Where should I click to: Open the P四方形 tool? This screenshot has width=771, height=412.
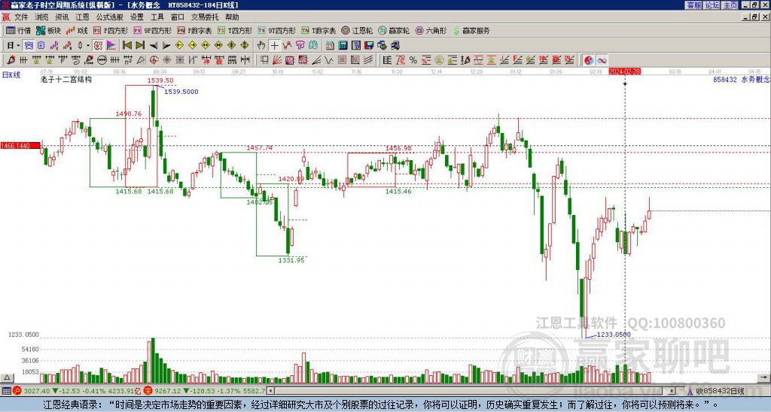click(x=111, y=30)
